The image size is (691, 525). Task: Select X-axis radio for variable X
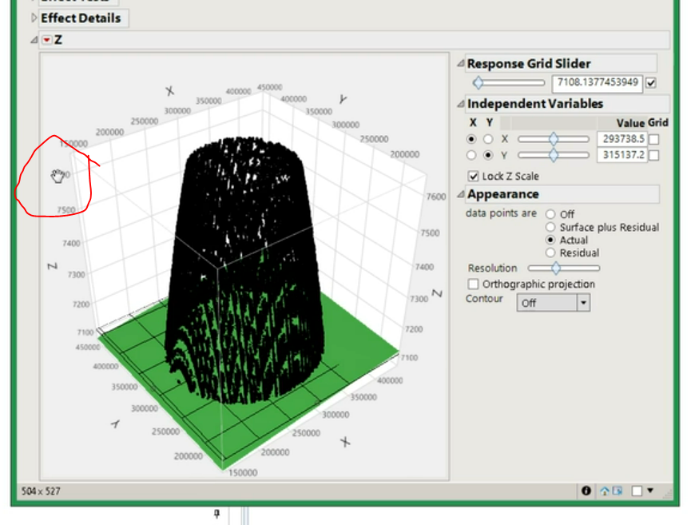coord(471,139)
